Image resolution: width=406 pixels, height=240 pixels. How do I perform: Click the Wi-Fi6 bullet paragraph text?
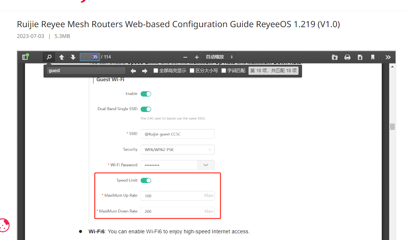pos(169,231)
